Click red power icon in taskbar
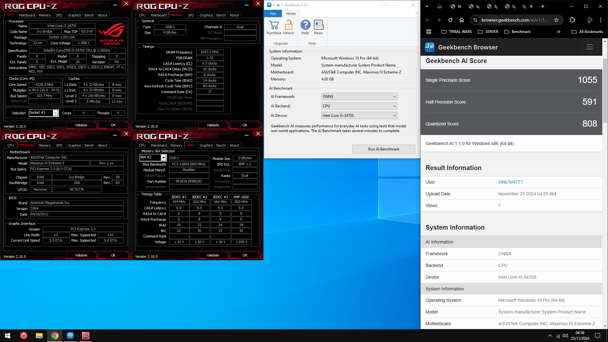This screenshot has height=342, width=608. pyautogui.click(x=23, y=336)
